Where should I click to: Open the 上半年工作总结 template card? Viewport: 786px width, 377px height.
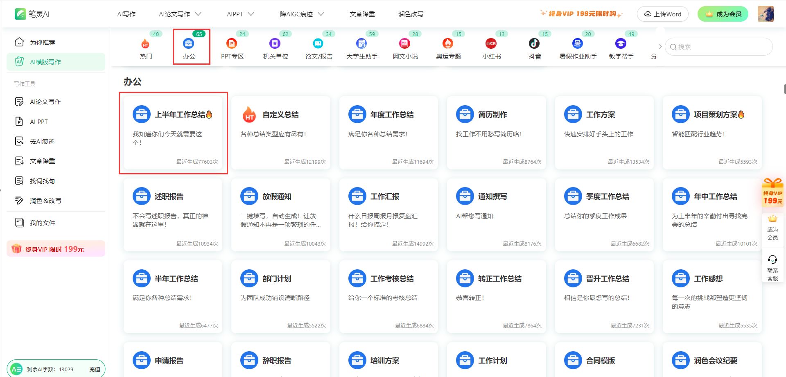tap(173, 133)
